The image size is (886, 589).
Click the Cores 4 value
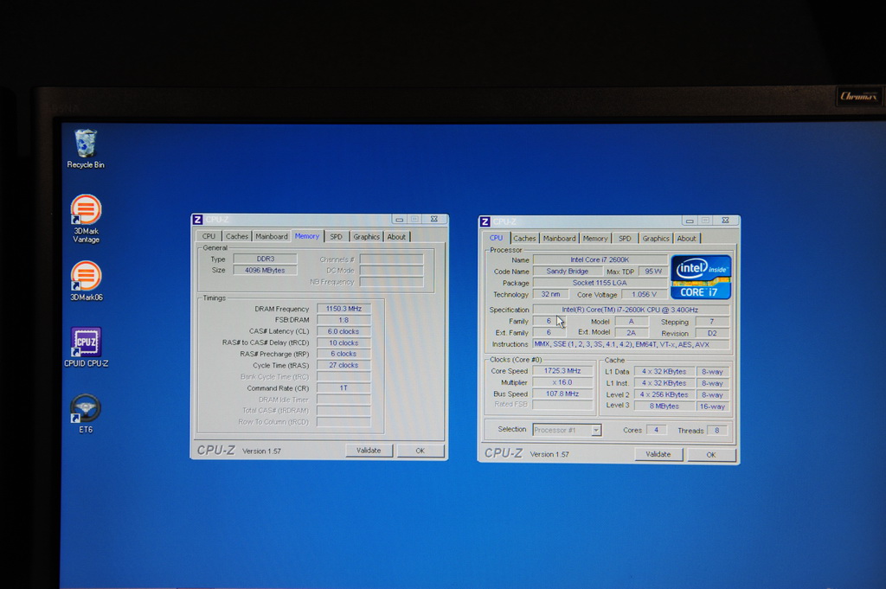click(x=656, y=431)
